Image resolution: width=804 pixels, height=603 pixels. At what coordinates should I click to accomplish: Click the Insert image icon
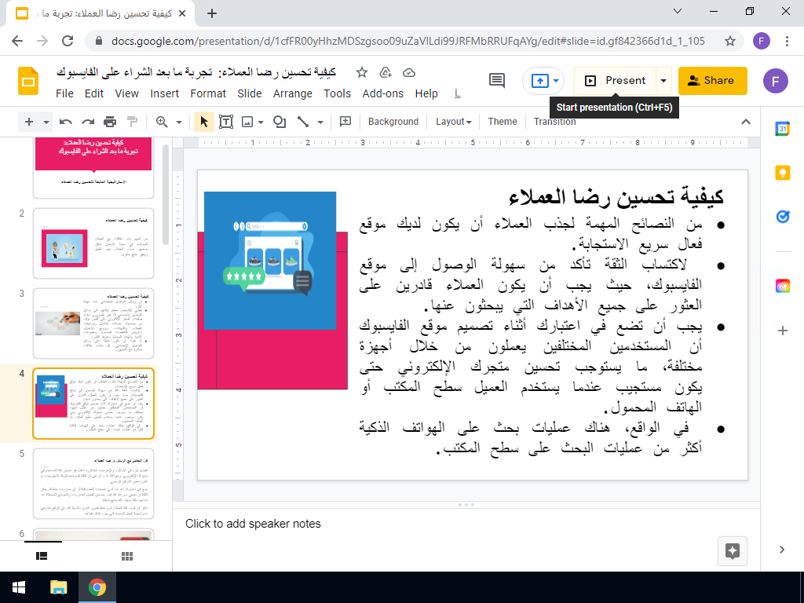click(247, 122)
